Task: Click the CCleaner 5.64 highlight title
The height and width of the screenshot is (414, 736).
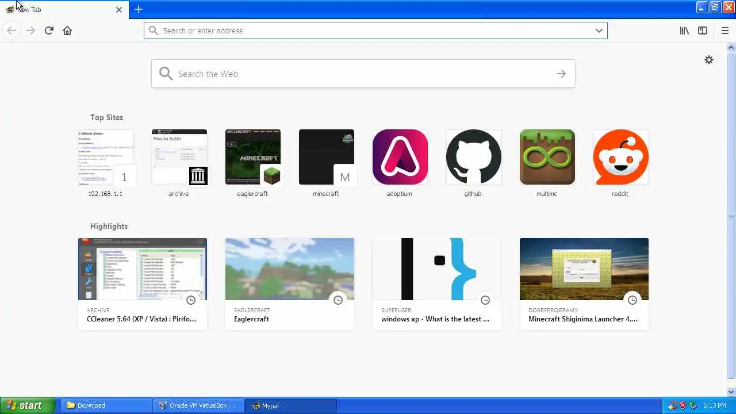Action: [x=141, y=319]
